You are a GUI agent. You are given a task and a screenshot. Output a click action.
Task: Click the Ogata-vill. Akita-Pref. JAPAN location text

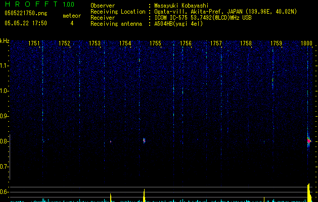[x=225, y=12]
